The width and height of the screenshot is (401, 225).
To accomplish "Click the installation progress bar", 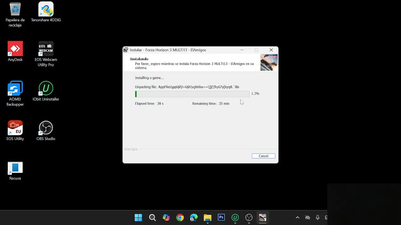I will click(192, 94).
